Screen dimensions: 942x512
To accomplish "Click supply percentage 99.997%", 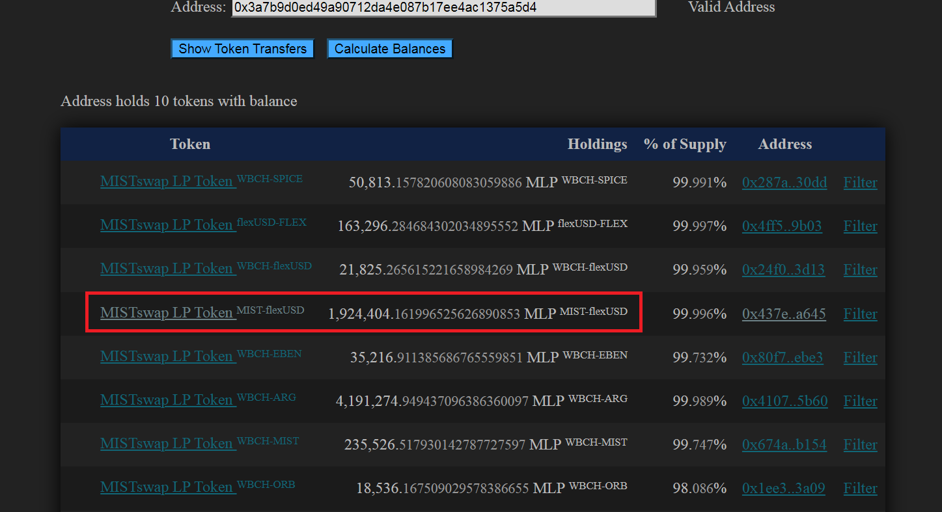I will point(700,226).
